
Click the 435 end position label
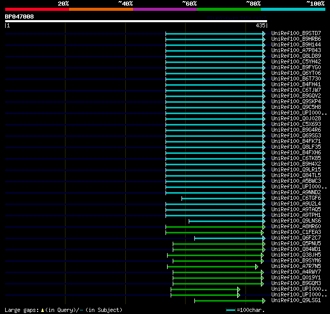click(x=260, y=25)
